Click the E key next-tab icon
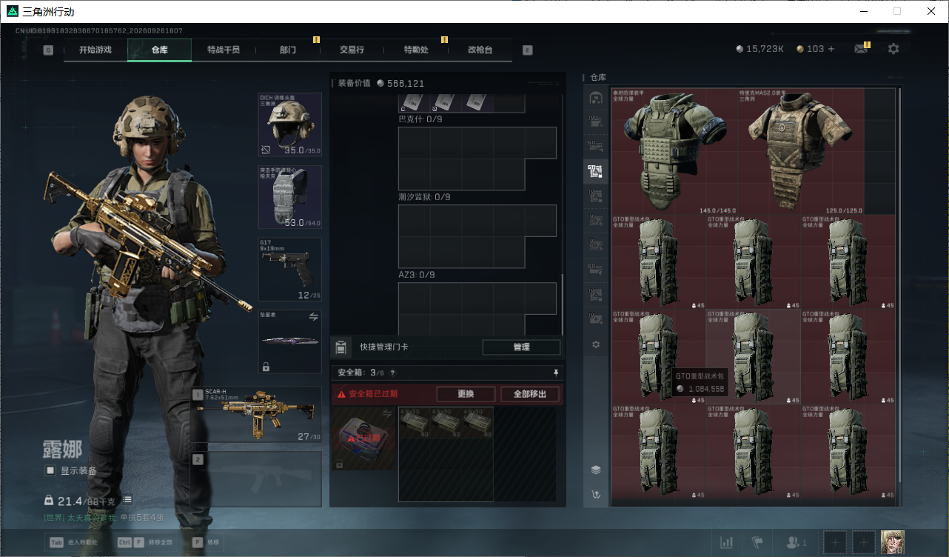Image resolution: width=949 pixels, height=557 pixels. (x=528, y=50)
